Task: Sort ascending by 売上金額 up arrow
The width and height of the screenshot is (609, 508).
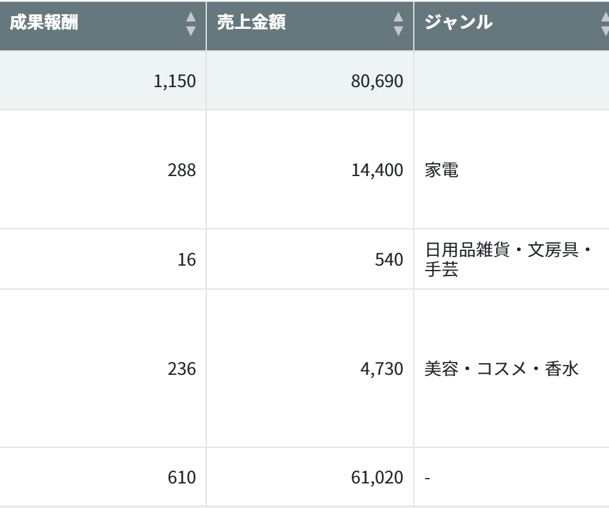Action: click(x=399, y=18)
